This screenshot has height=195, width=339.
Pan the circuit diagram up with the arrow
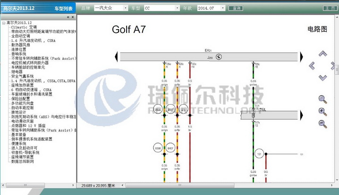point(322,54)
